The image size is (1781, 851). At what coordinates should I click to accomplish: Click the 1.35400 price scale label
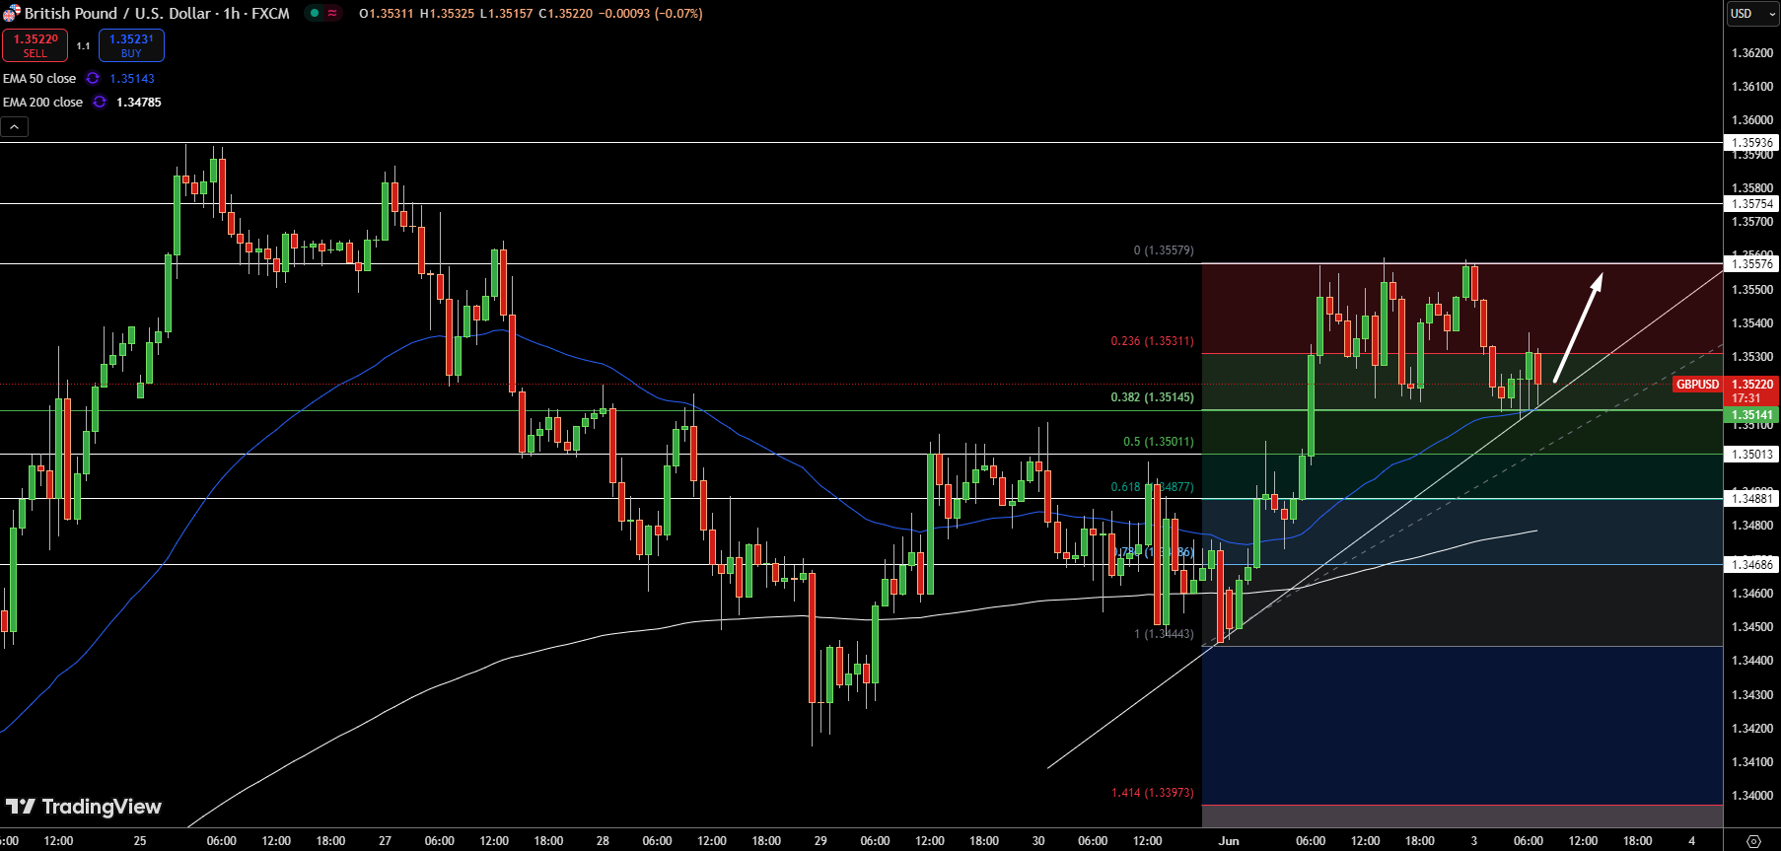click(x=1752, y=323)
